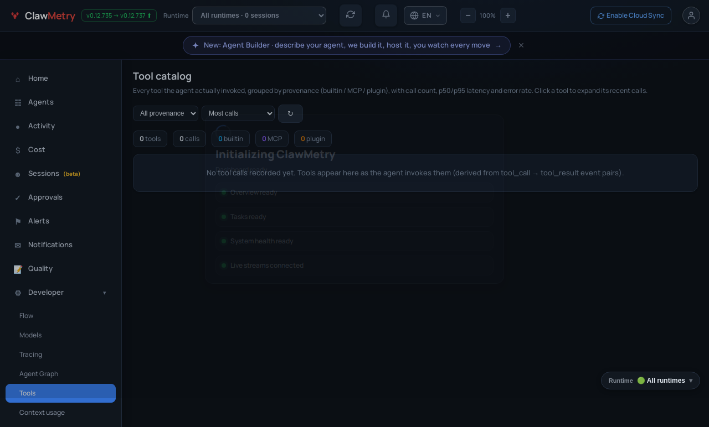Open Activity page in sidebar

(61, 126)
